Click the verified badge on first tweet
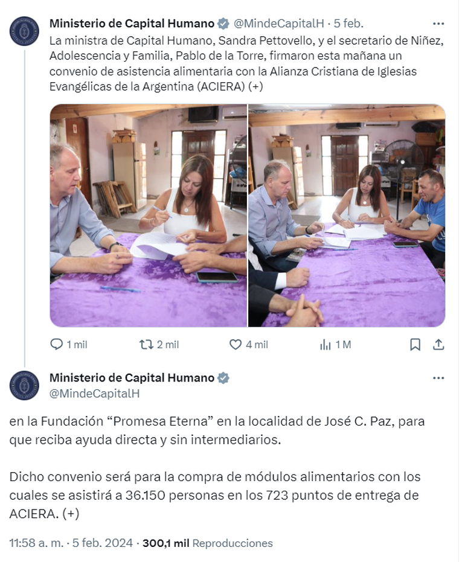 (223, 24)
